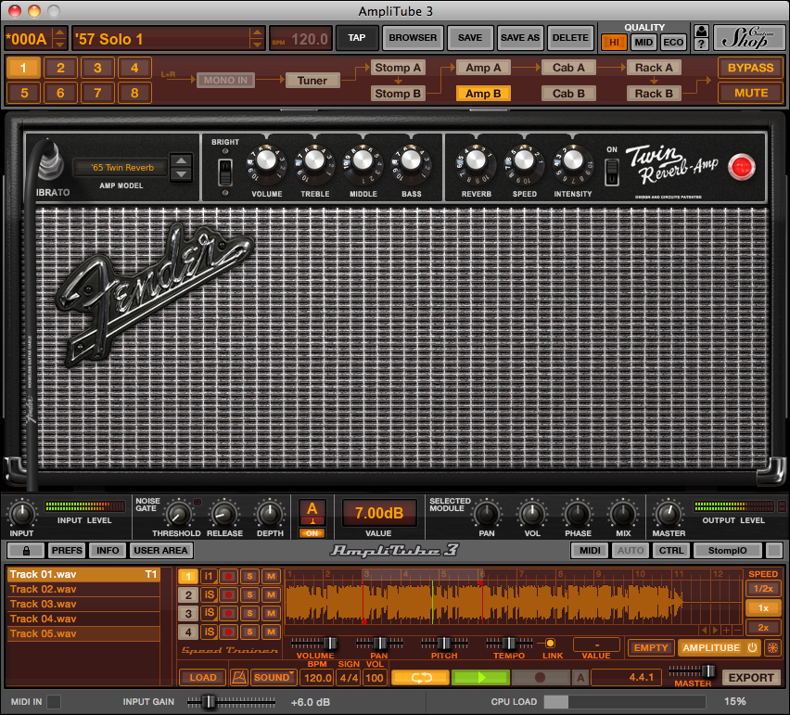Click the EXPORT button
Image resolution: width=790 pixels, height=715 pixels.
tap(750, 678)
